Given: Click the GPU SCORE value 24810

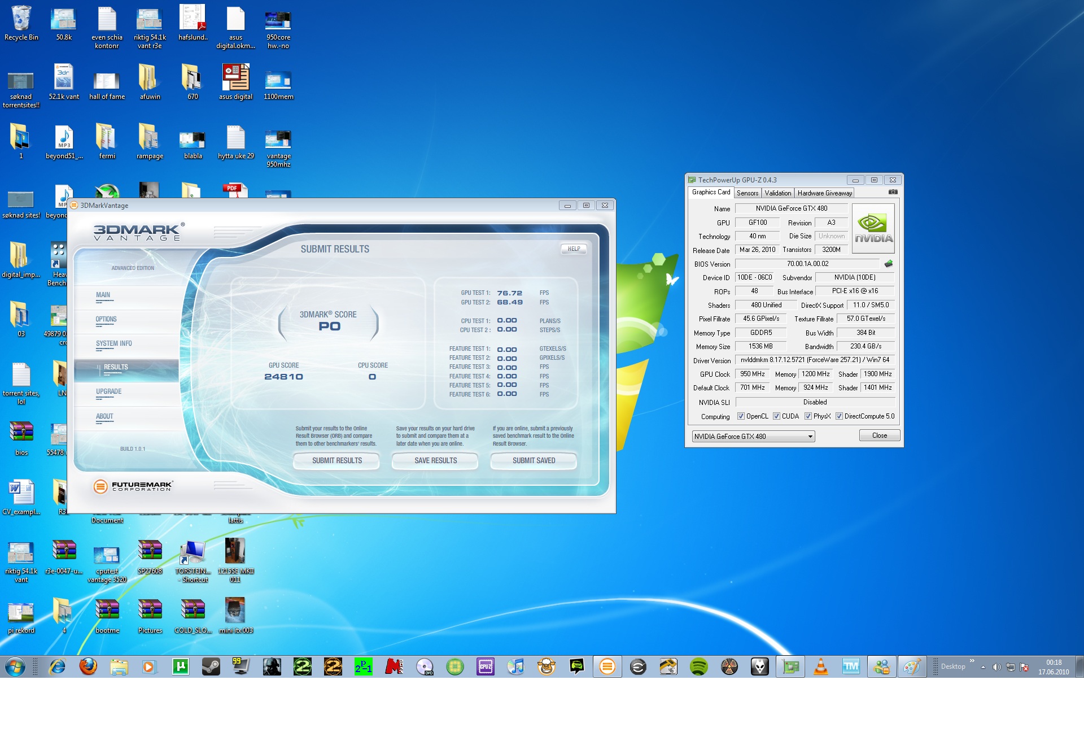Looking at the screenshot, I should 283,377.
